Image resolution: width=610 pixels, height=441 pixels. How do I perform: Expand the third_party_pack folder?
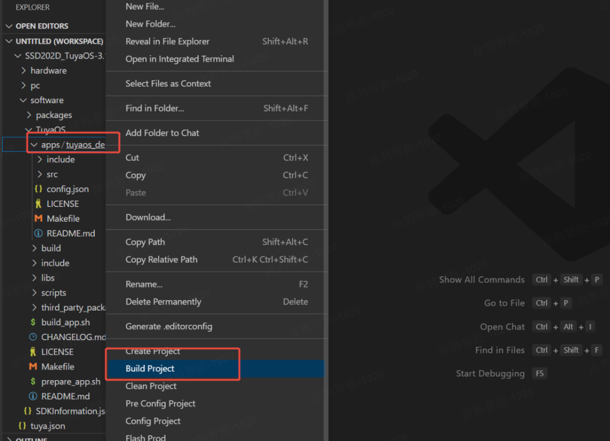point(34,307)
